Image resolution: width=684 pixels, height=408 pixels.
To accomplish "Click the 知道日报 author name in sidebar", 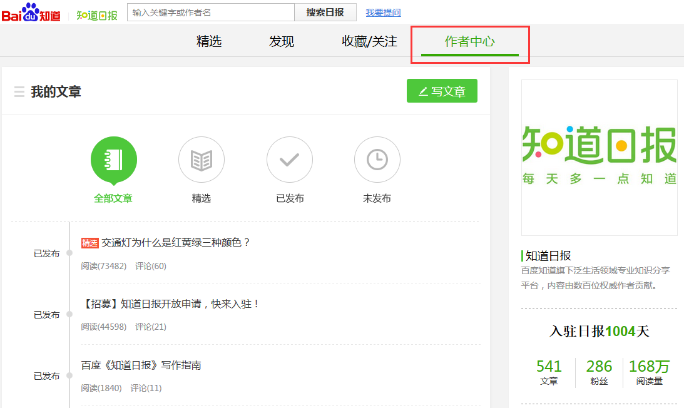I will click(x=548, y=256).
